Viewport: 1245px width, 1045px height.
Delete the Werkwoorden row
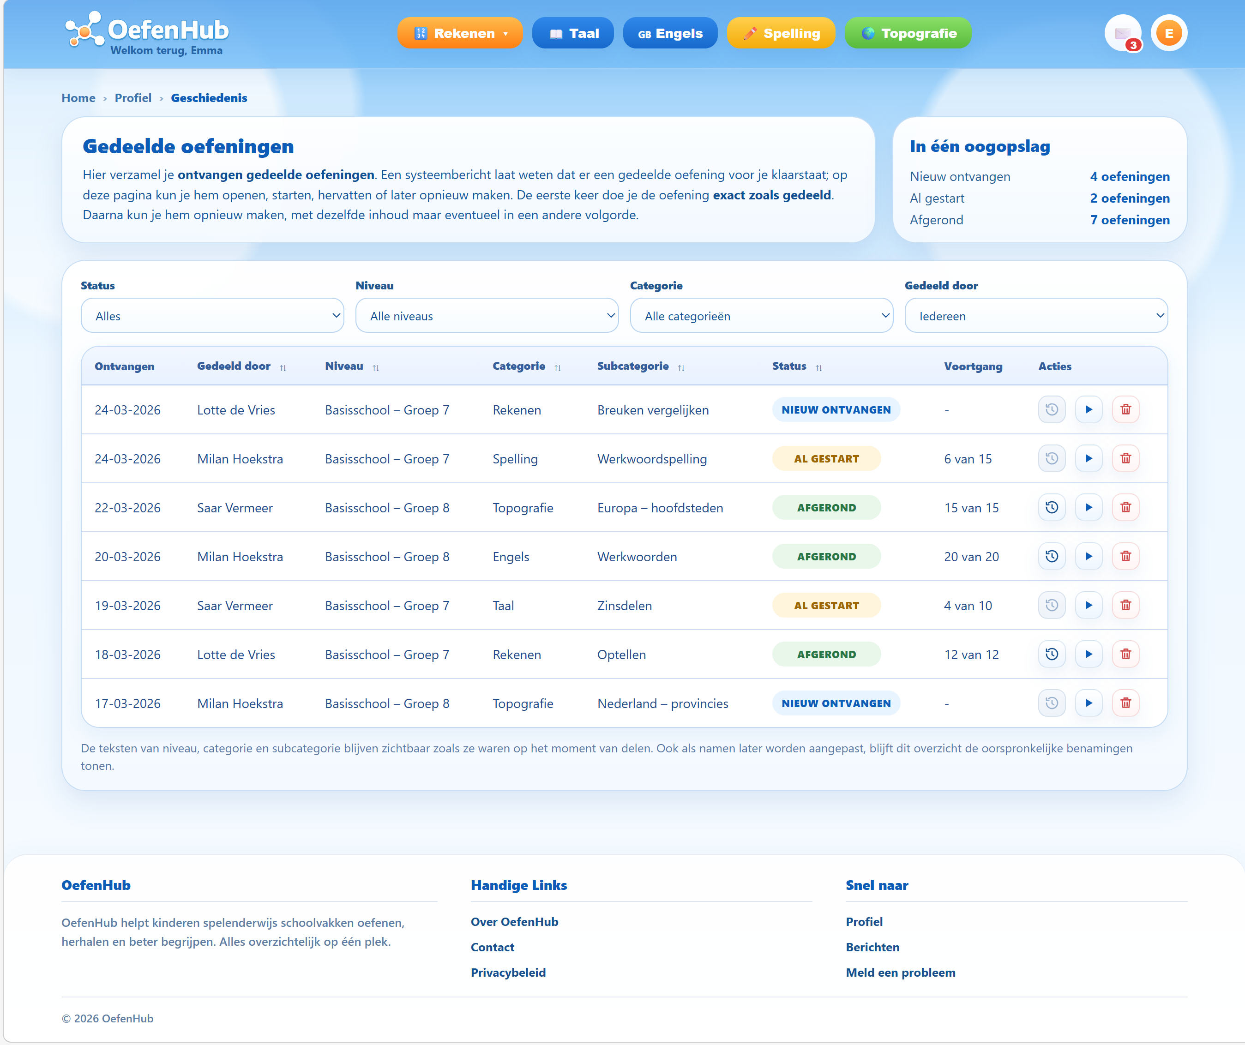(1125, 556)
